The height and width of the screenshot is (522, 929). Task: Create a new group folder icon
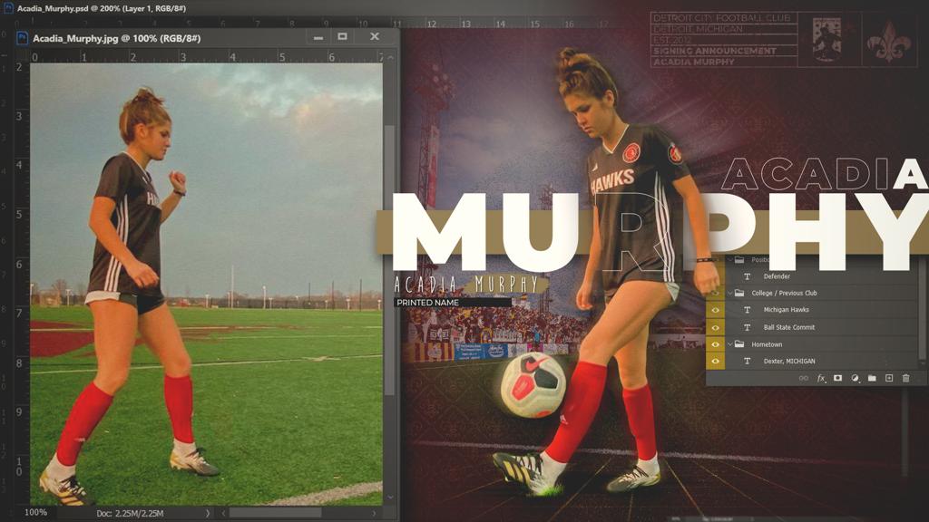point(872,378)
